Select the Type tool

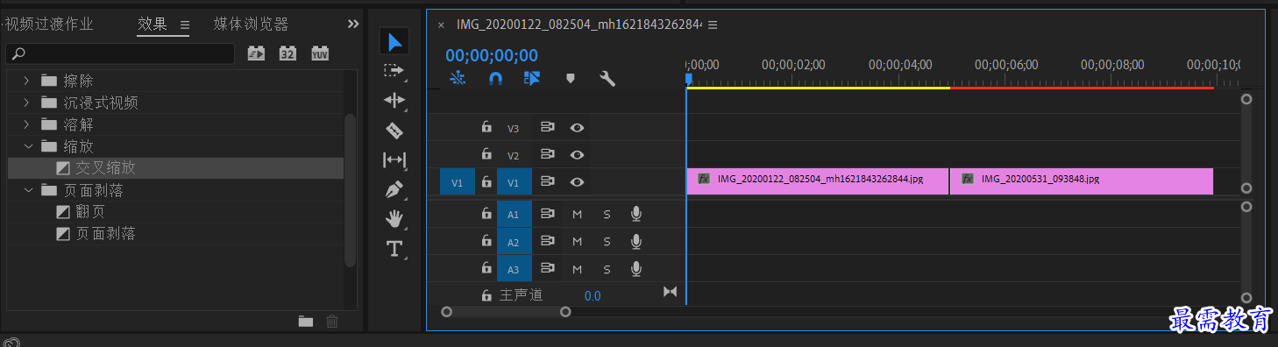point(394,249)
